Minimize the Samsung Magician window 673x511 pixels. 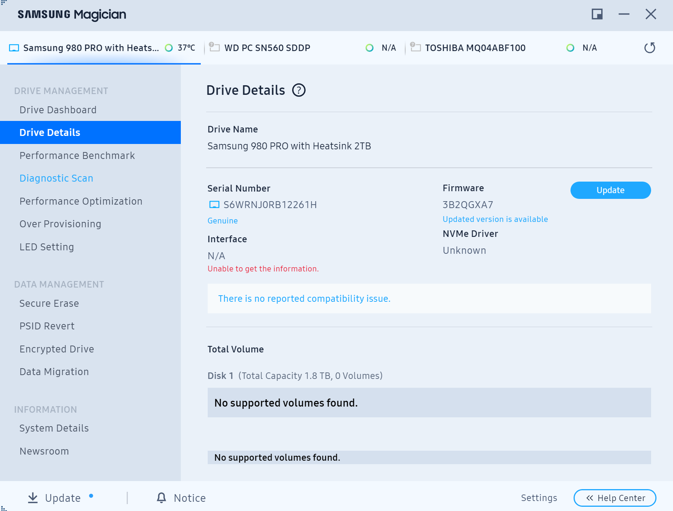[624, 14]
